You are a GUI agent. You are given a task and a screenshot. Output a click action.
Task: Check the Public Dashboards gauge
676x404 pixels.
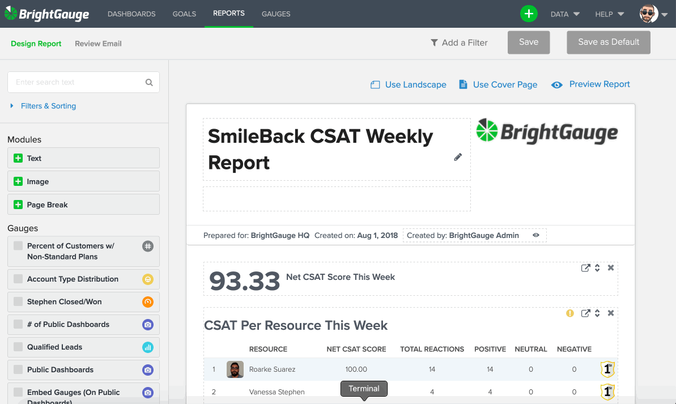(18, 369)
